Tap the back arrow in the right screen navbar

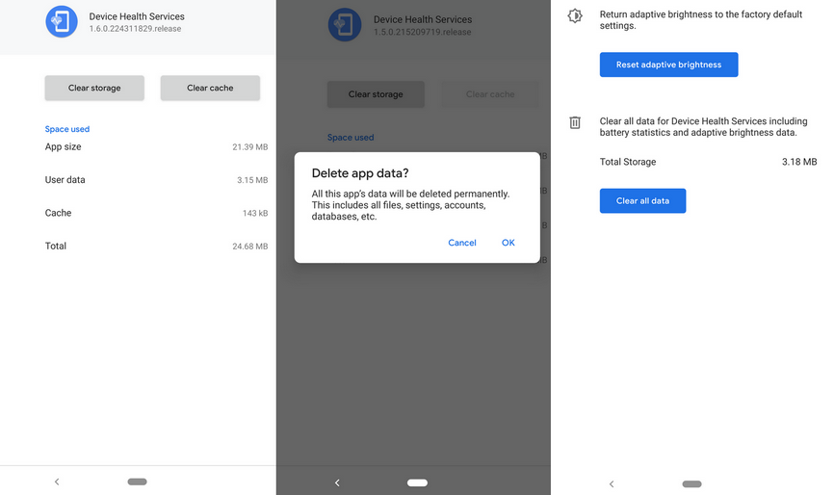click(612, 483)
